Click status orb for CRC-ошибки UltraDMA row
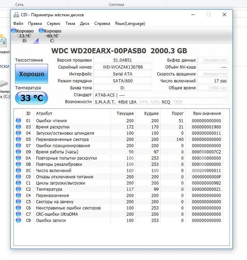The image size is (247, 260). click(x=18, y=214)
